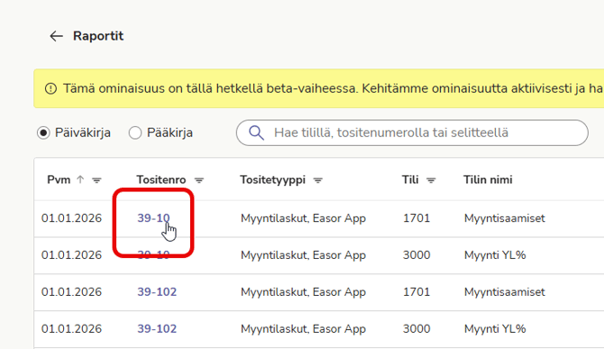This screenshot has width=604, height=349.
Task: Click account 3000 in the last visible row
Action: coord(416,329)
